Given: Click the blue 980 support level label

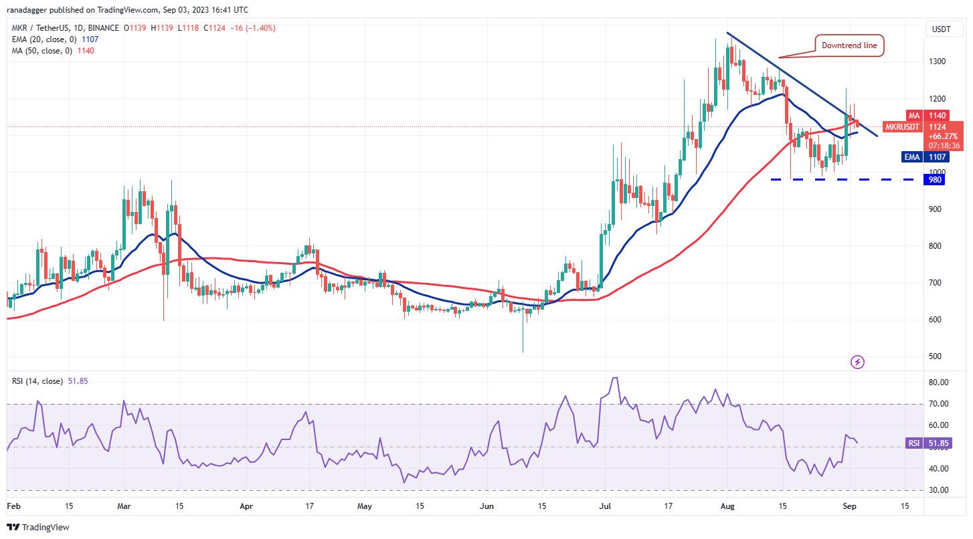Looking at the screenshot, I should point(935,180).
